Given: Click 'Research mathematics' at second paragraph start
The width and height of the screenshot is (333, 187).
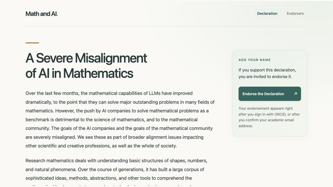Looking at the screenshot, I should (x=49, y=161).
